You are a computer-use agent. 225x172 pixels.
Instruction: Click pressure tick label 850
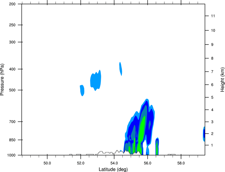point(12,140)
